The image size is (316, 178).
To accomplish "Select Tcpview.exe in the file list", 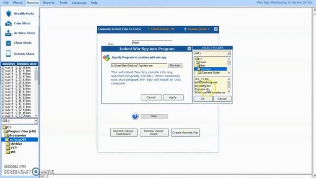I will (202, 89).
